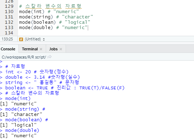This screenshot has height=139, width=194.
Task: Click the console command mode(double)
Action: (22, 130)
